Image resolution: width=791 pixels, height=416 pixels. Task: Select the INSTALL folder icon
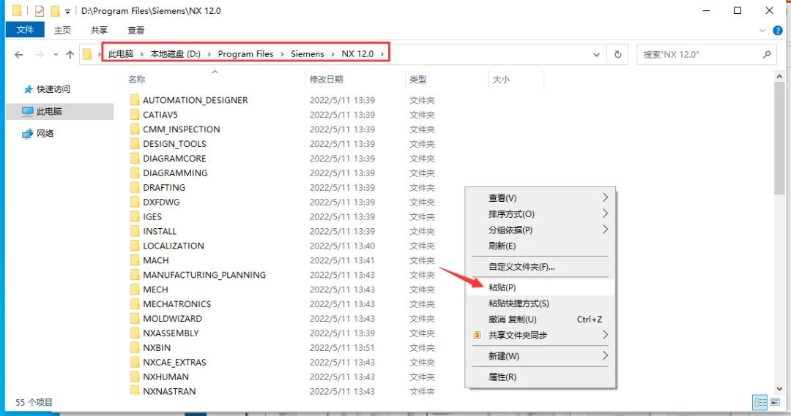135,231
